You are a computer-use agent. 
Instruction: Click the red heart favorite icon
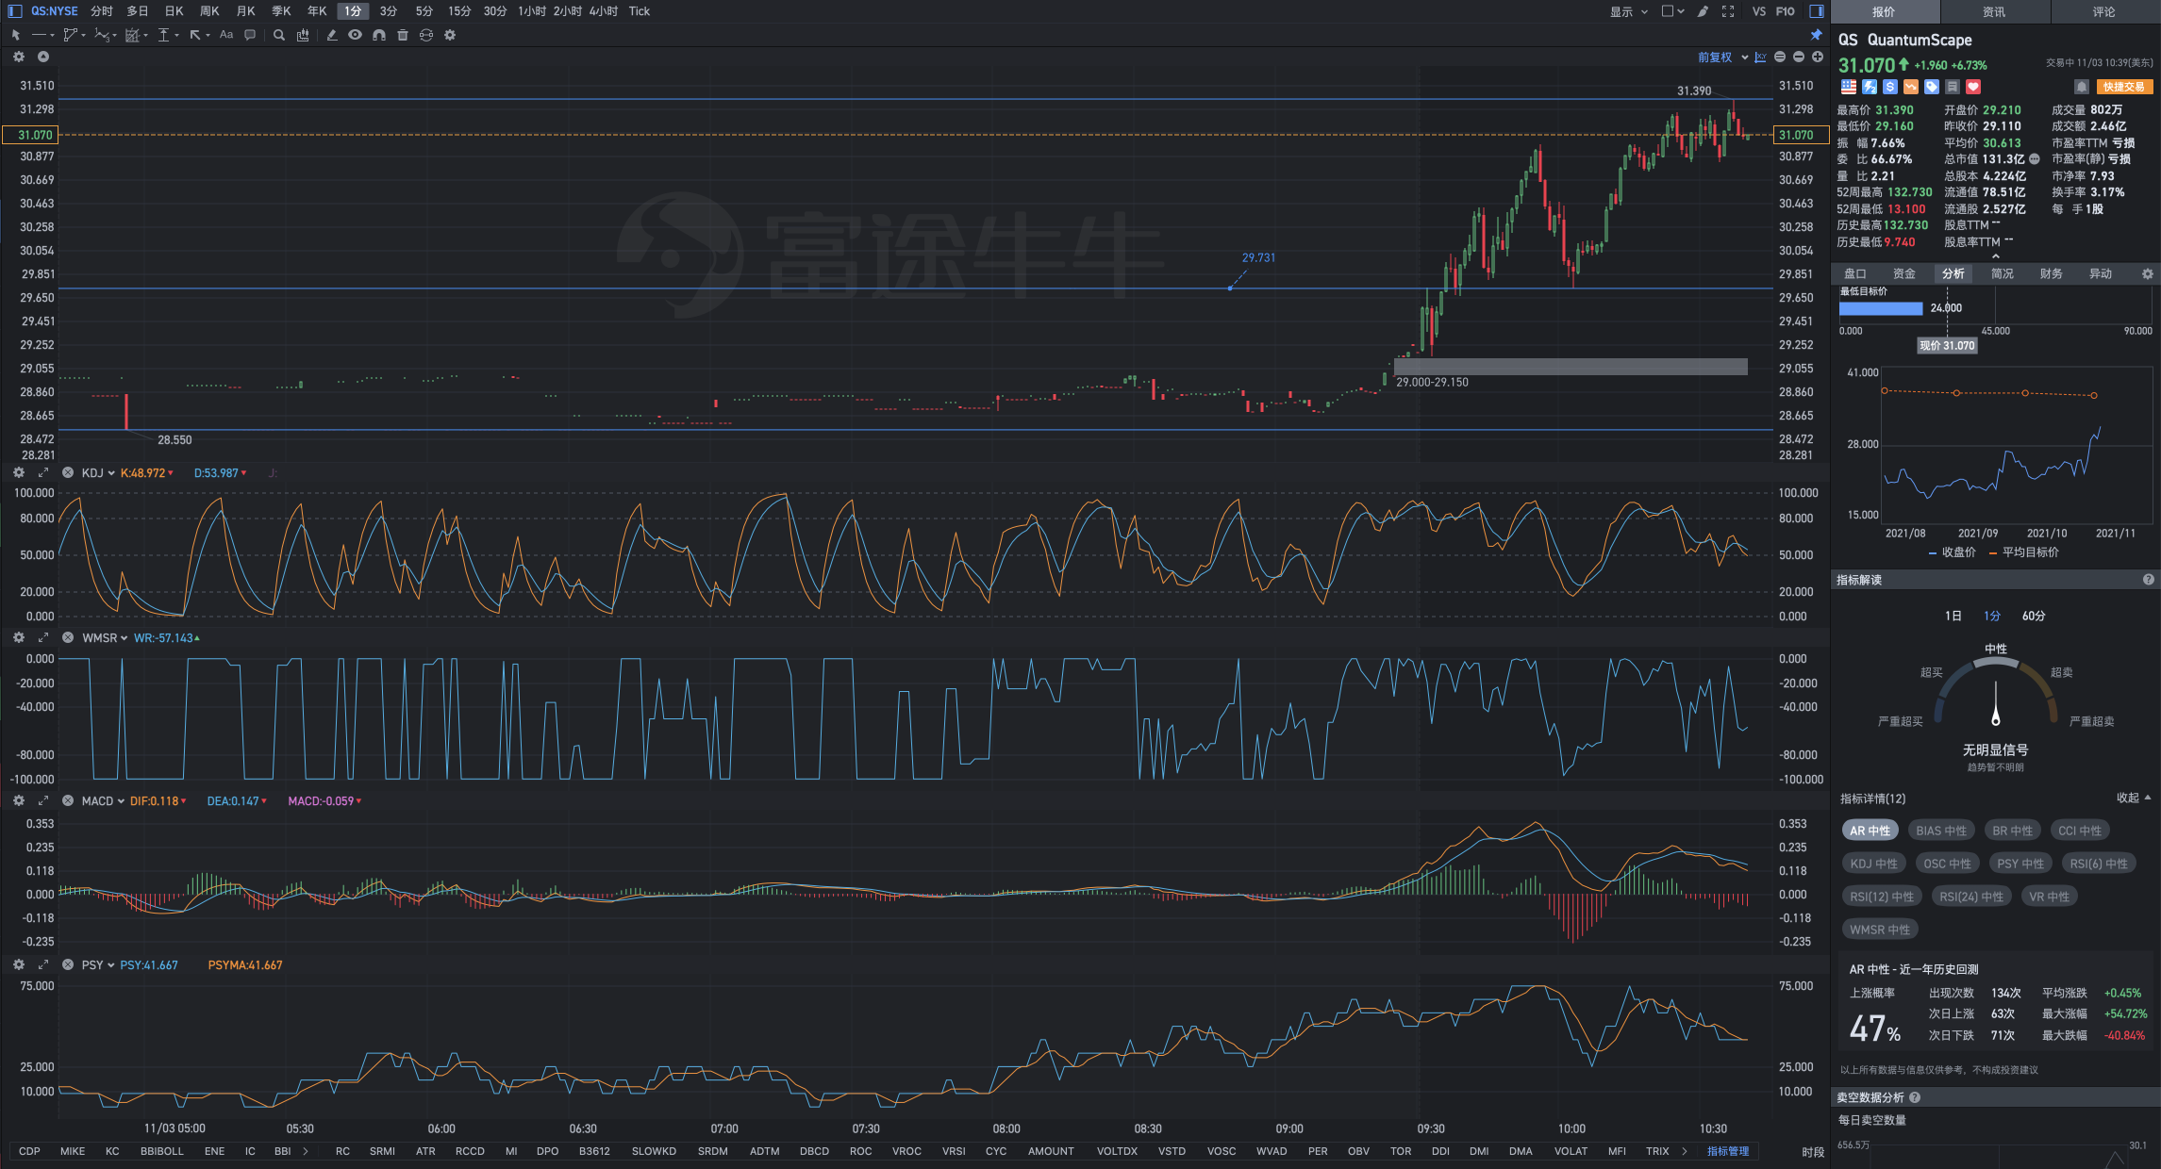[x=1973, y=87]
